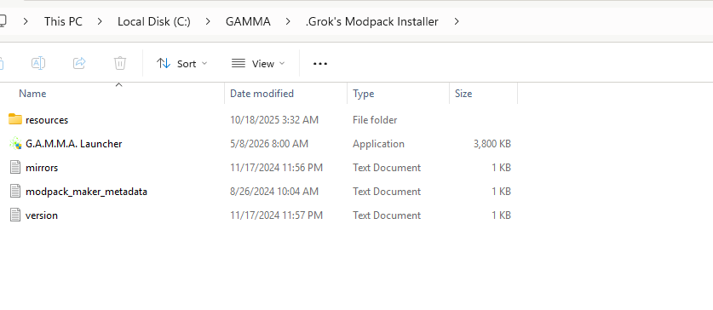Click the Rename icon in toolbar
This screenshot has width=713, height=310.
tap(38, 63)
